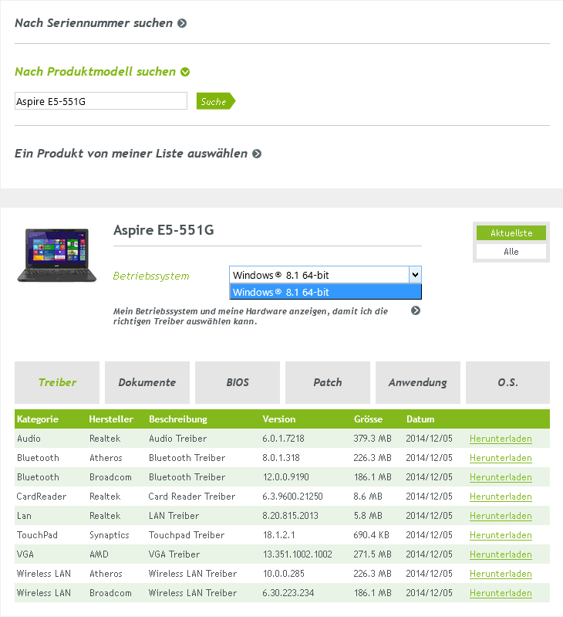Click the 'AMD' manufacturer cell
The height and width of the screenshot is (617, 563).
coord(99,554)
